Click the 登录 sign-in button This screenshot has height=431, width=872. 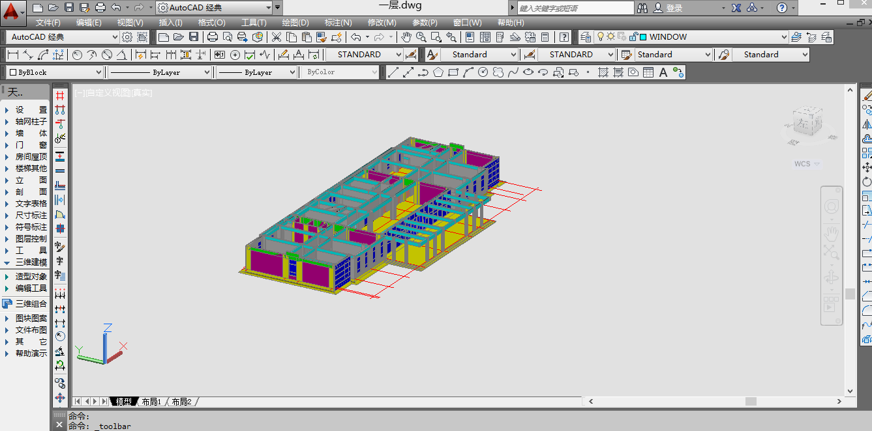coord(674,8)
